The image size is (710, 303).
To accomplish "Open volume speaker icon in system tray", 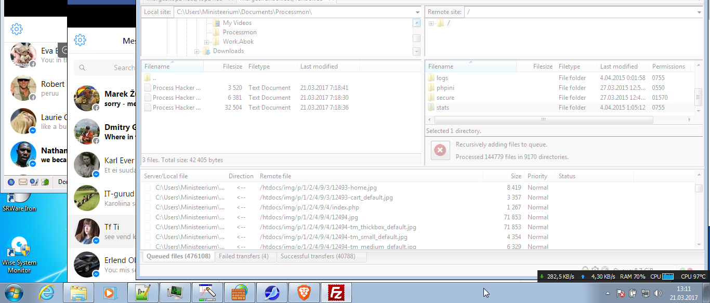I will tap(658, 293).
